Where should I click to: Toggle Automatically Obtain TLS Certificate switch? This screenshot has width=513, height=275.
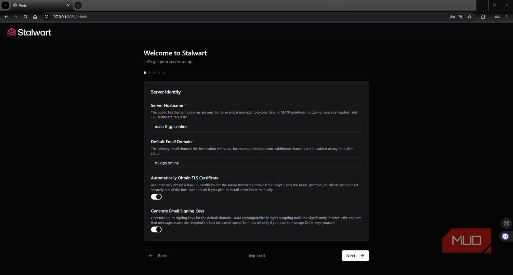pos(156,197)
